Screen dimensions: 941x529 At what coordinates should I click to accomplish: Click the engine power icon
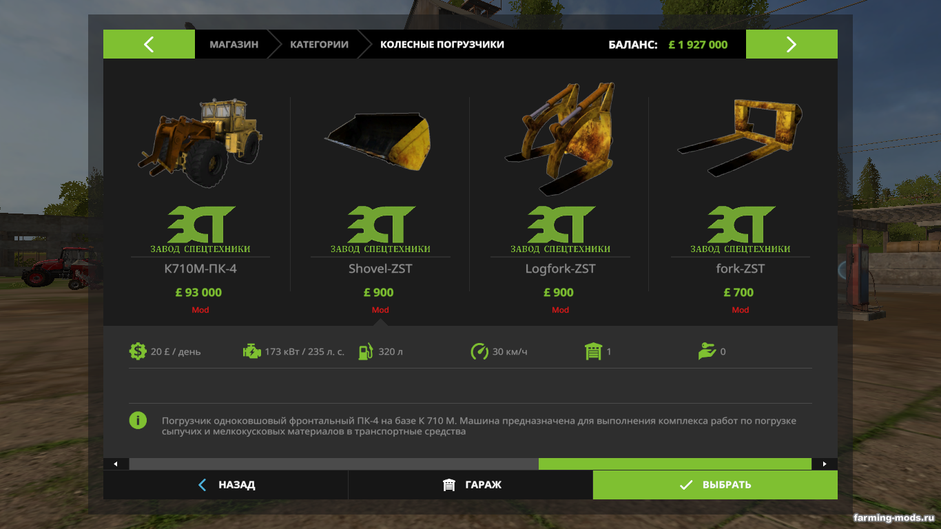coord(252,351)
